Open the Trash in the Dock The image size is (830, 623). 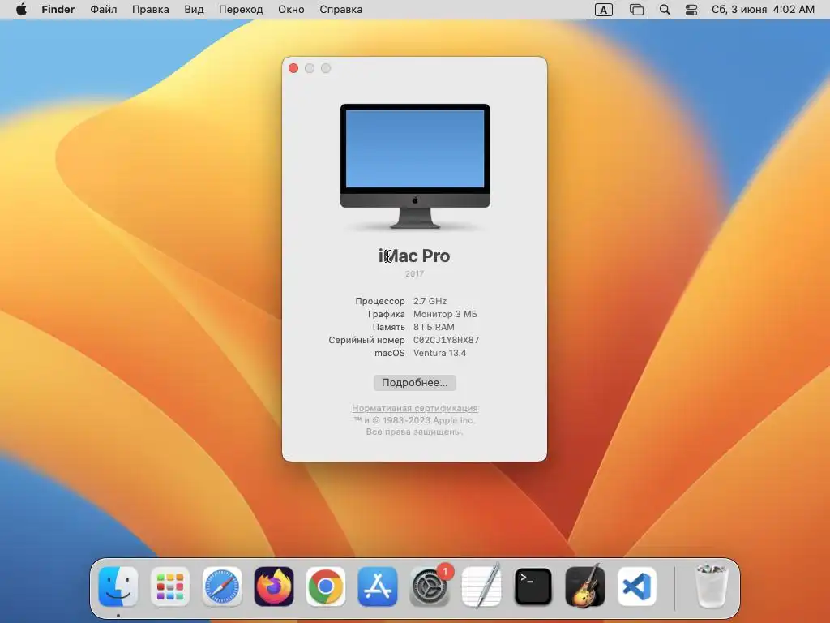(712, 586)
